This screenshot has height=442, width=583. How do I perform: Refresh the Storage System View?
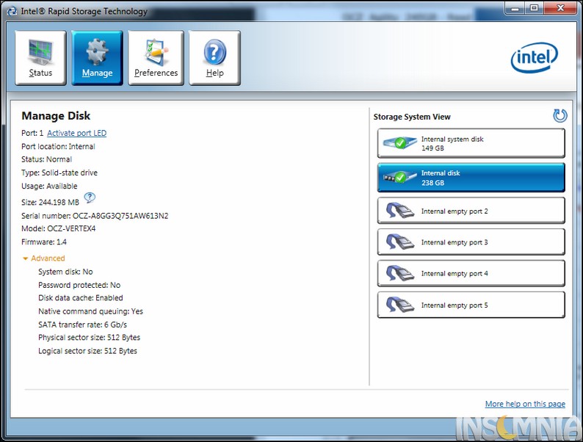click(x=560, y=115)
